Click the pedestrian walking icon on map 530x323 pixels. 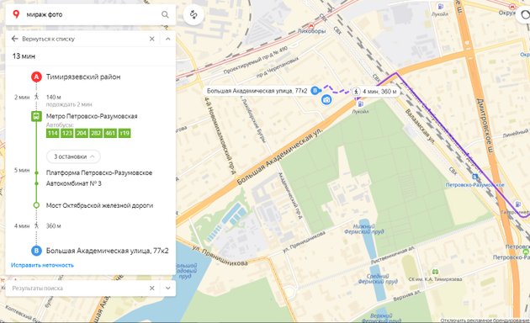click(356, 92)
